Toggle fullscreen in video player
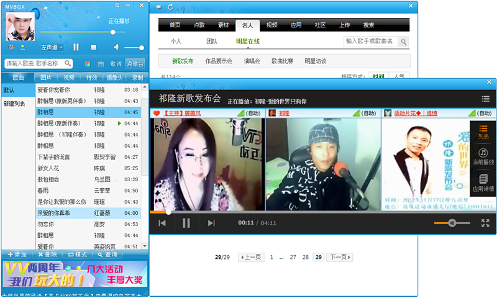The width and height of the screenshot is (497, 298). coord(485,223)
